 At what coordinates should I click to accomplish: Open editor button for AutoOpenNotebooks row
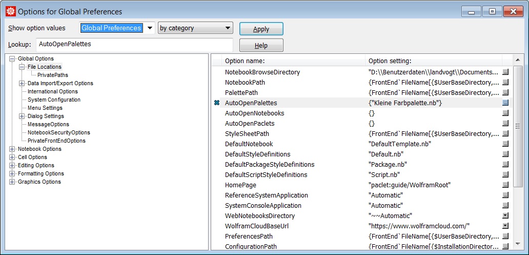click(505, 113)
